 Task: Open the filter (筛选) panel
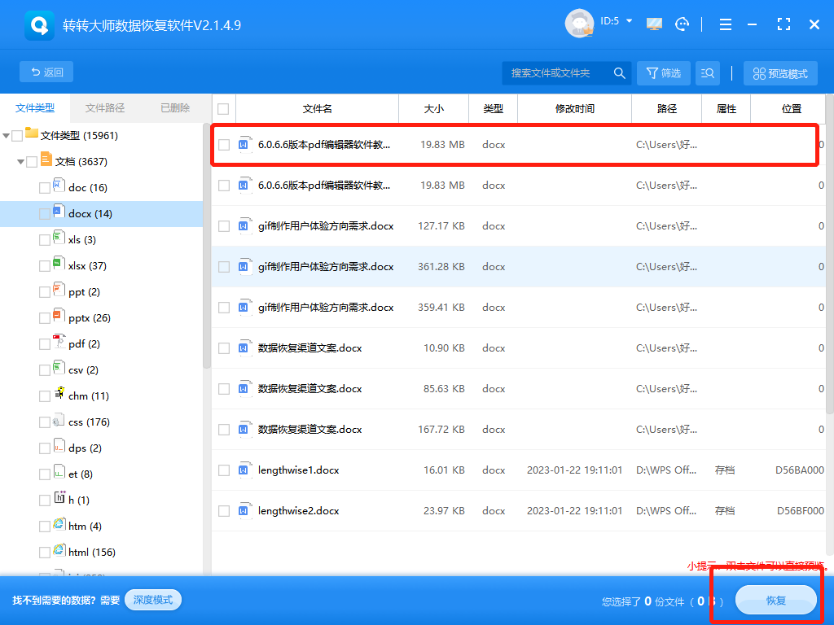pos(663,72)
